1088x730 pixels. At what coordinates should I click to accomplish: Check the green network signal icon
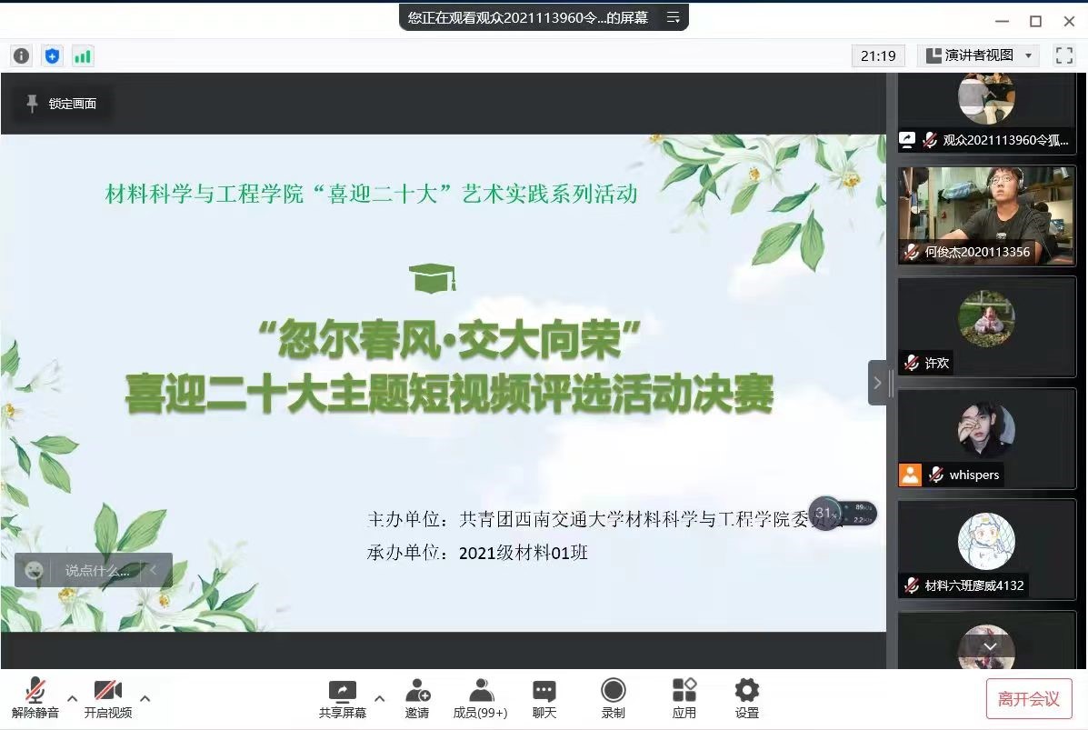tap(83, 56)
